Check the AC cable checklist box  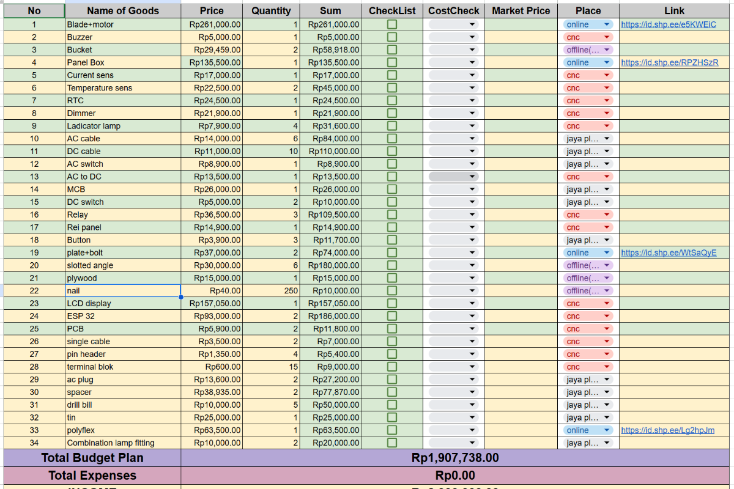[x=392, y=139]
